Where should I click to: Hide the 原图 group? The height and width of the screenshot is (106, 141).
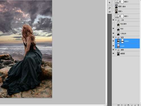113,50
